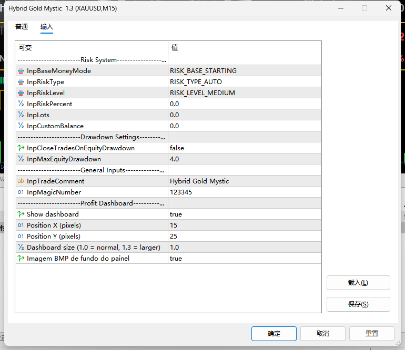Screen dimensions: 405x350
Task: Select the InpMaxEquityDrawdown parameter name
Action: point(64,159)
